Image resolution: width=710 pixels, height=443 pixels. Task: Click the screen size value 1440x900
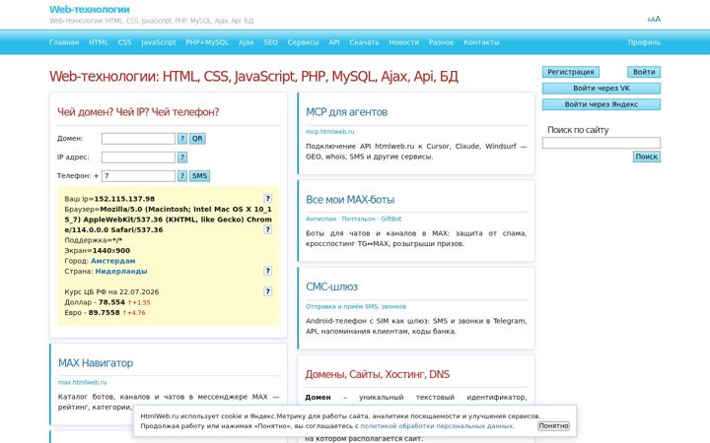[110, 250]
